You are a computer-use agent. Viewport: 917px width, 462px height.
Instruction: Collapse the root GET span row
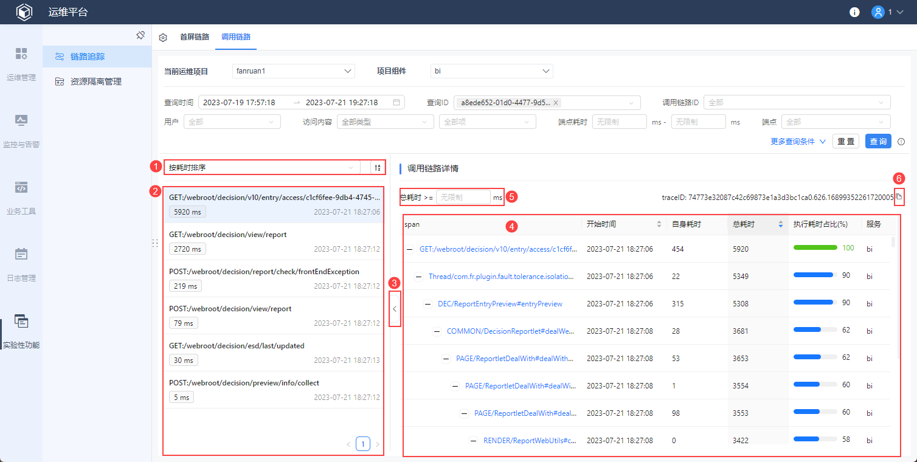[x=409, y=249]
